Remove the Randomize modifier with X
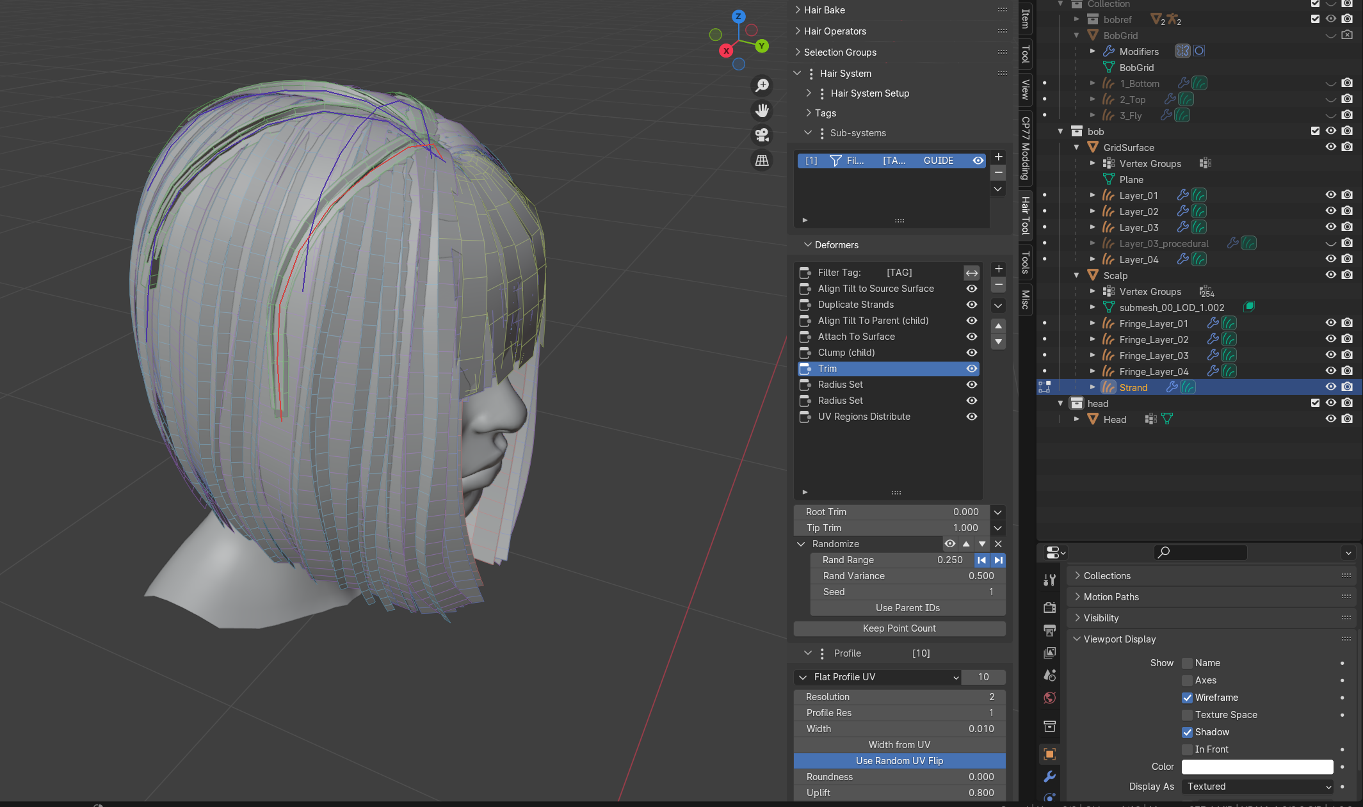This screenshot has width=1363, height=807. point(998,544)
